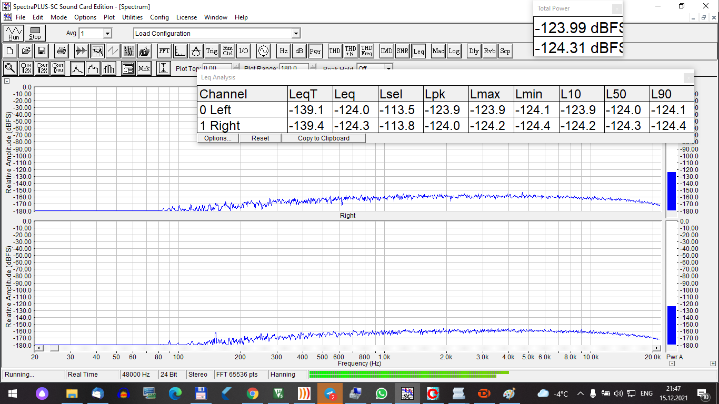The image size is (719, 404).
Task: Open the License menu
Action: point(186,17)
